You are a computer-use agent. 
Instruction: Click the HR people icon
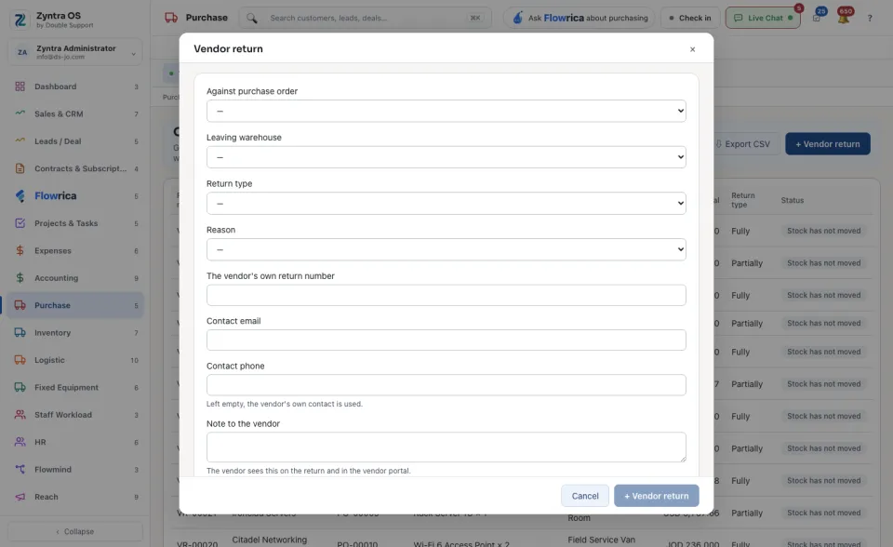[20, 442]
